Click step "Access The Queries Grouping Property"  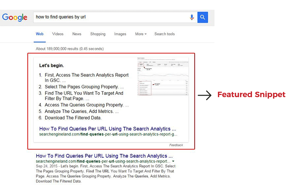[x=84, y=105]
